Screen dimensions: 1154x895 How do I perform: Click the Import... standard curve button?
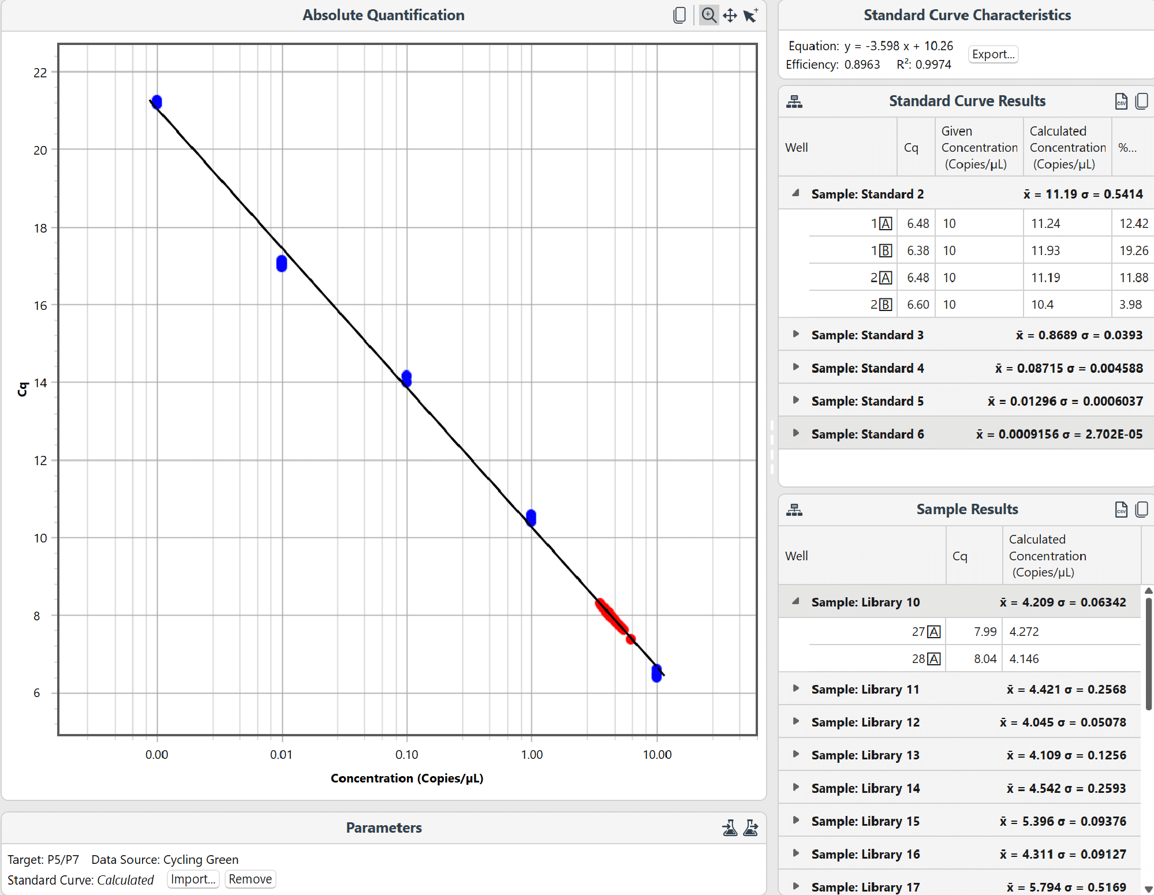pos(193,879)
